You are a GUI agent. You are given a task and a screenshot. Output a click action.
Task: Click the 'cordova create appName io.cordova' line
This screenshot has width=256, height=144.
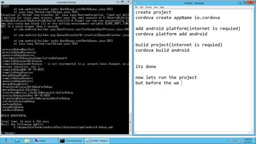(178, 18)
